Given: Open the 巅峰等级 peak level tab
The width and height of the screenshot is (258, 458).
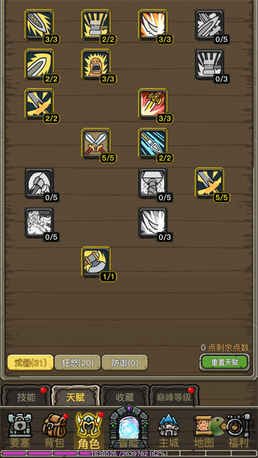Looking at the screenshot, I should pos(174,396).
